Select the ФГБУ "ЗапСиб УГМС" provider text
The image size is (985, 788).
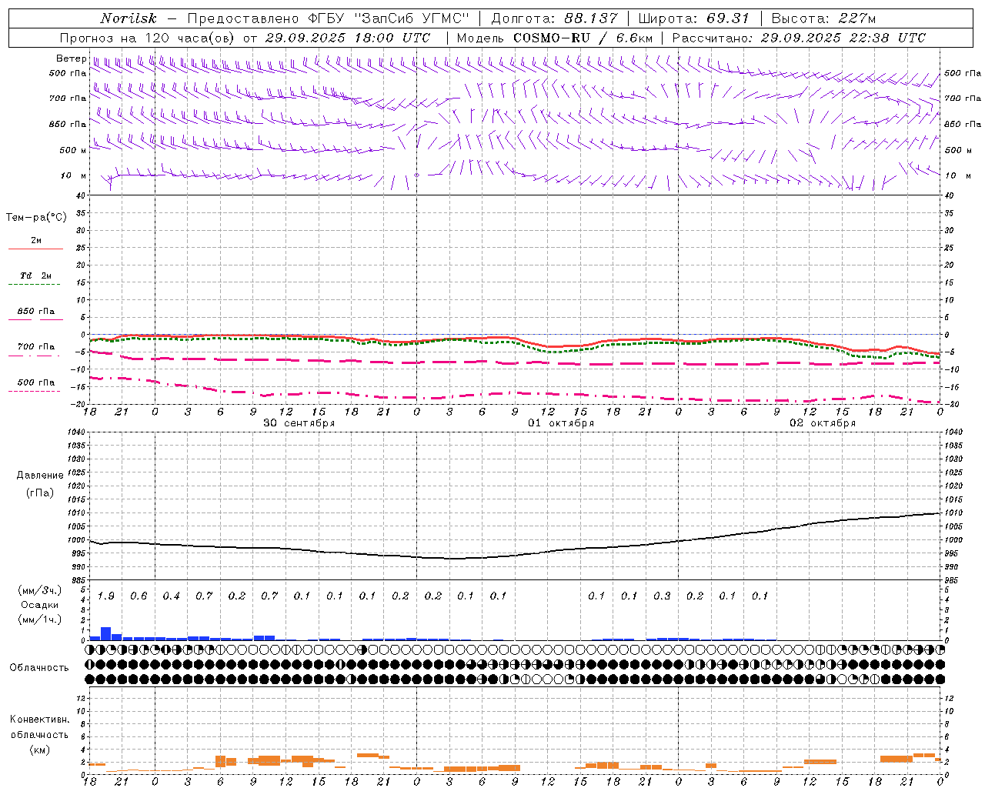pos(389,18)
